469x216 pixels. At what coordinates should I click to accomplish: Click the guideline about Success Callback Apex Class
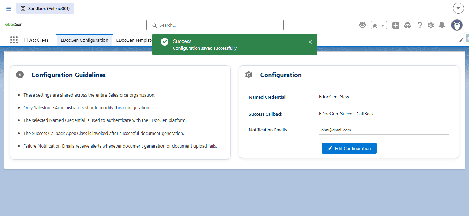104,133
